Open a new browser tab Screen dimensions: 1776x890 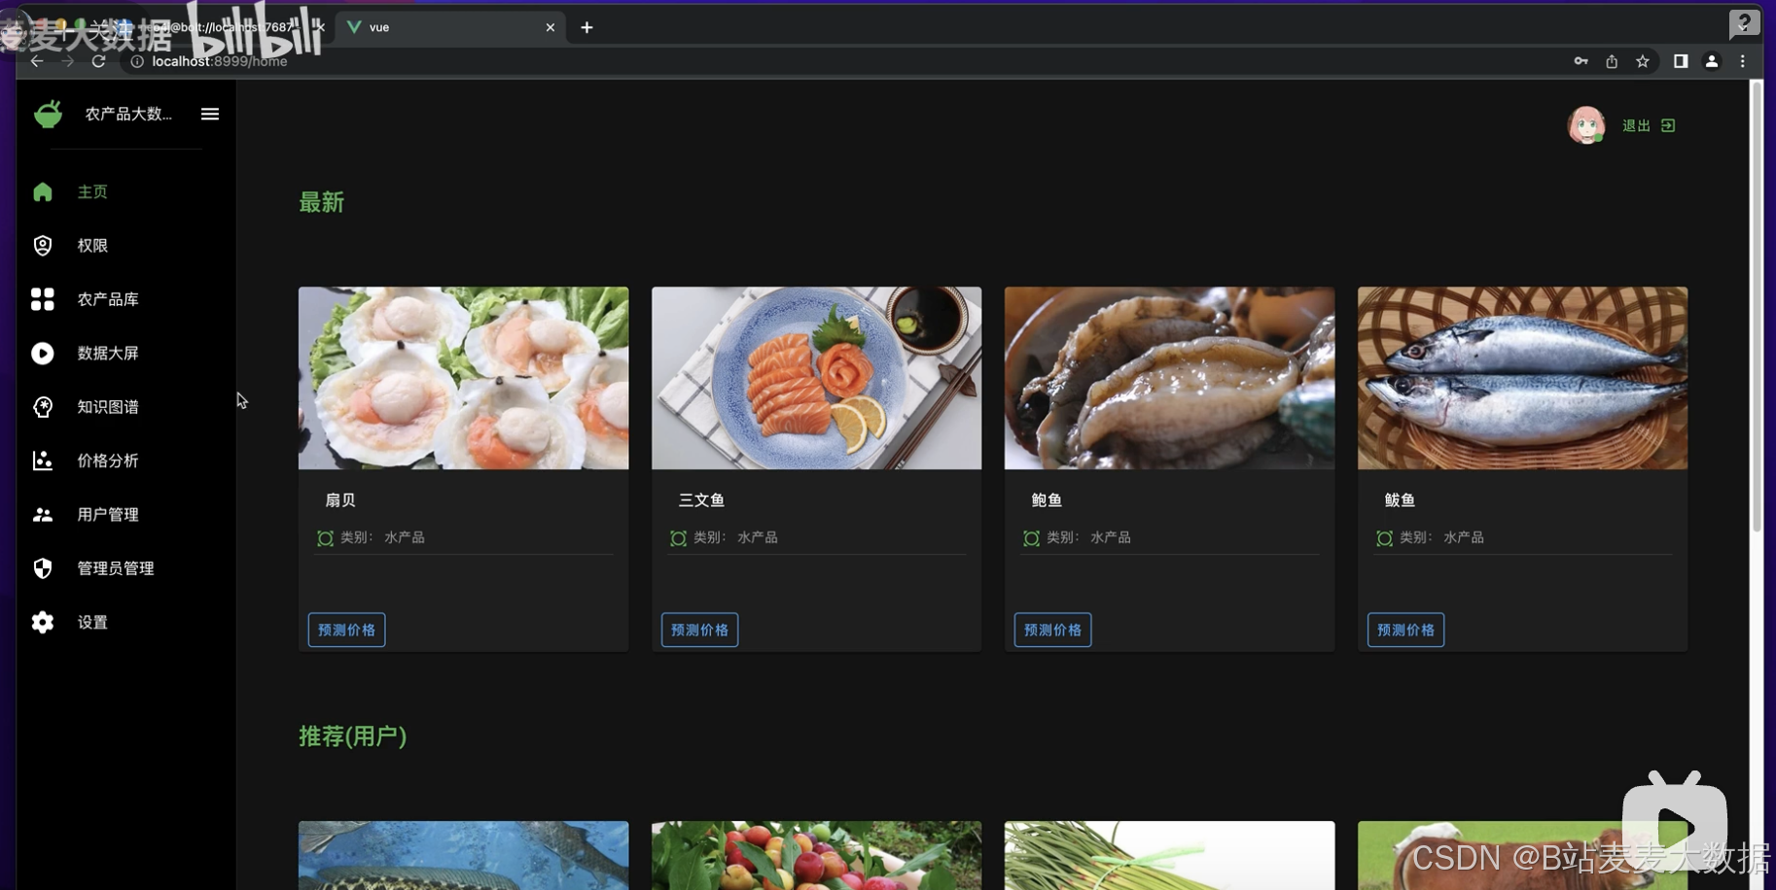(586, 27)
